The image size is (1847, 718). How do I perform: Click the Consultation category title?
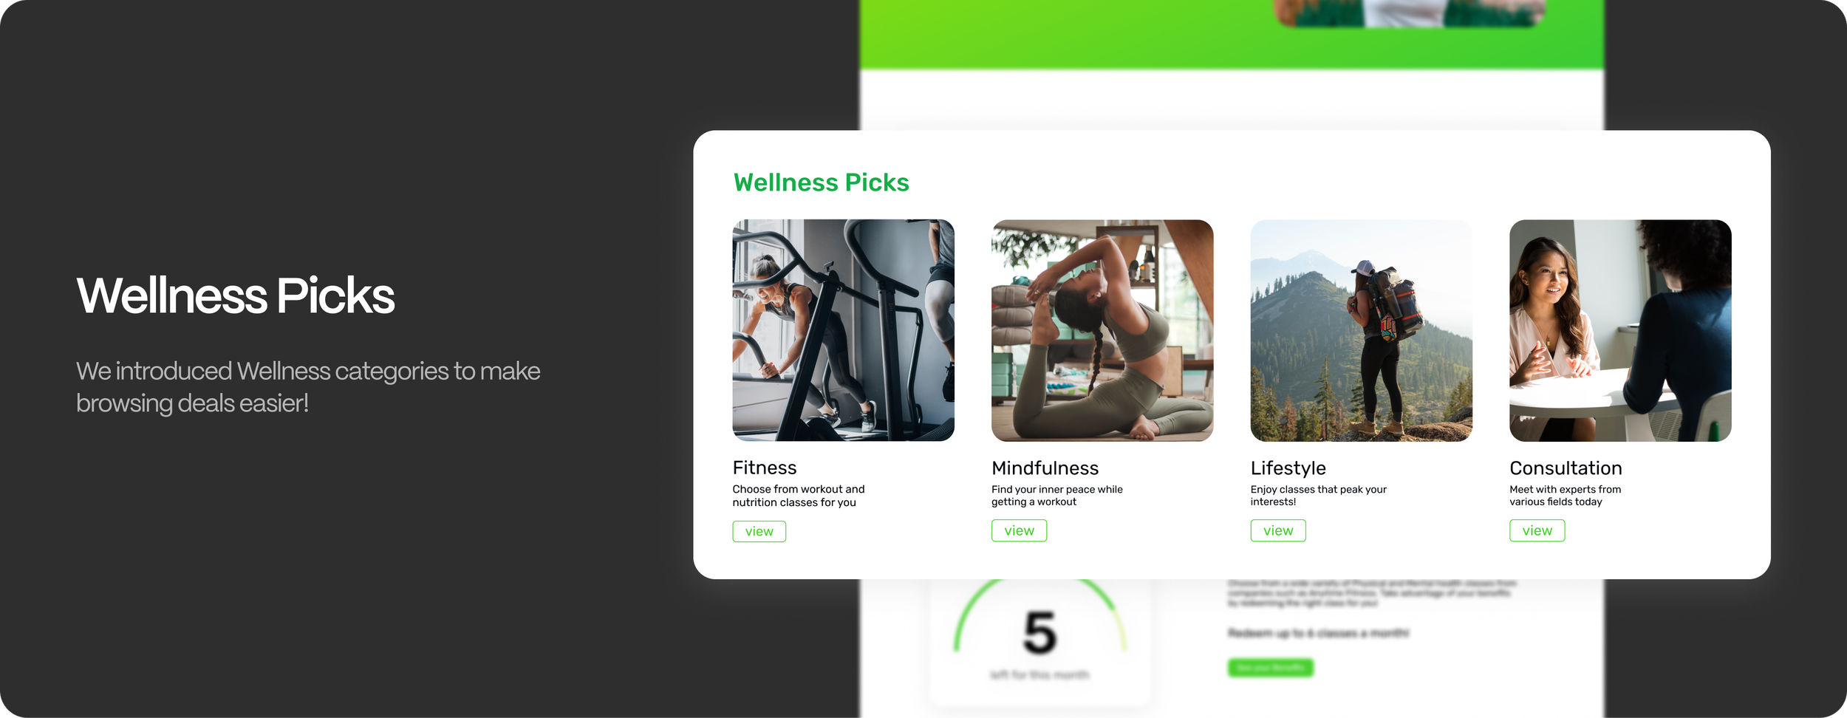click(x=1566, y=468)
